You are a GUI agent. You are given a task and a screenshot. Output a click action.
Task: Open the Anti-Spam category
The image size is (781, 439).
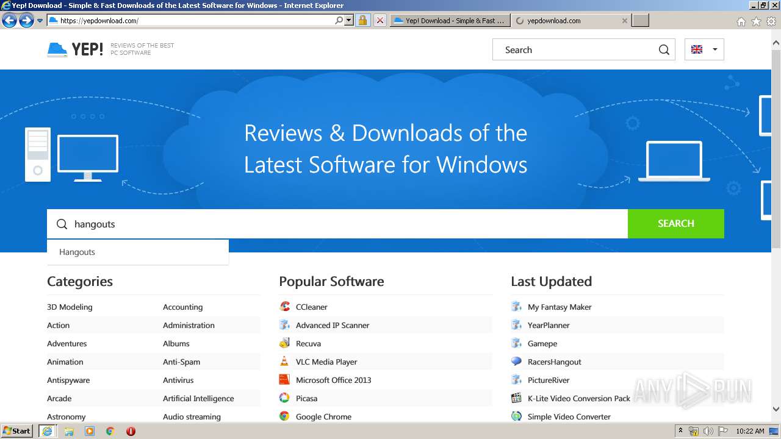181,362
